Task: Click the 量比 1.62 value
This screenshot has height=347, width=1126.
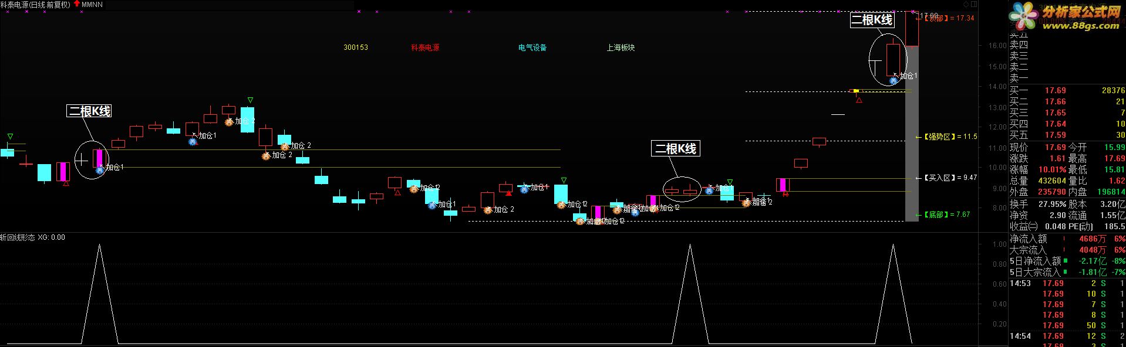Action: [1117, 181]
